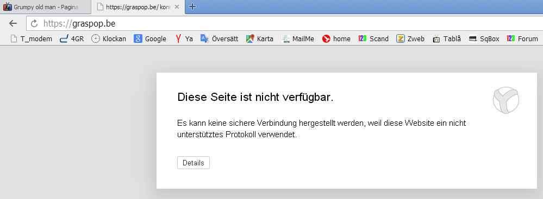Open the Klockan clock bookmark

click(x=108, y=38)
